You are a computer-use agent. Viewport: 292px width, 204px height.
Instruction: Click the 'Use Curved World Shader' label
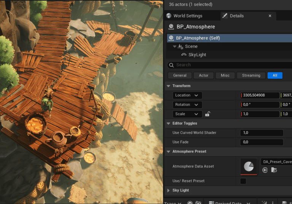[194, 133]
